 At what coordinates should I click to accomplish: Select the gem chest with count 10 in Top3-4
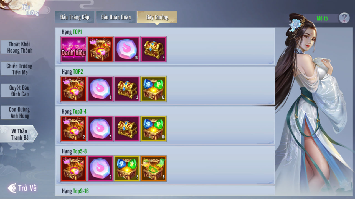[x=153, y=129]
